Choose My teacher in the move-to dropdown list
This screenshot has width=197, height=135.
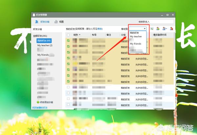tap(136, 36)
